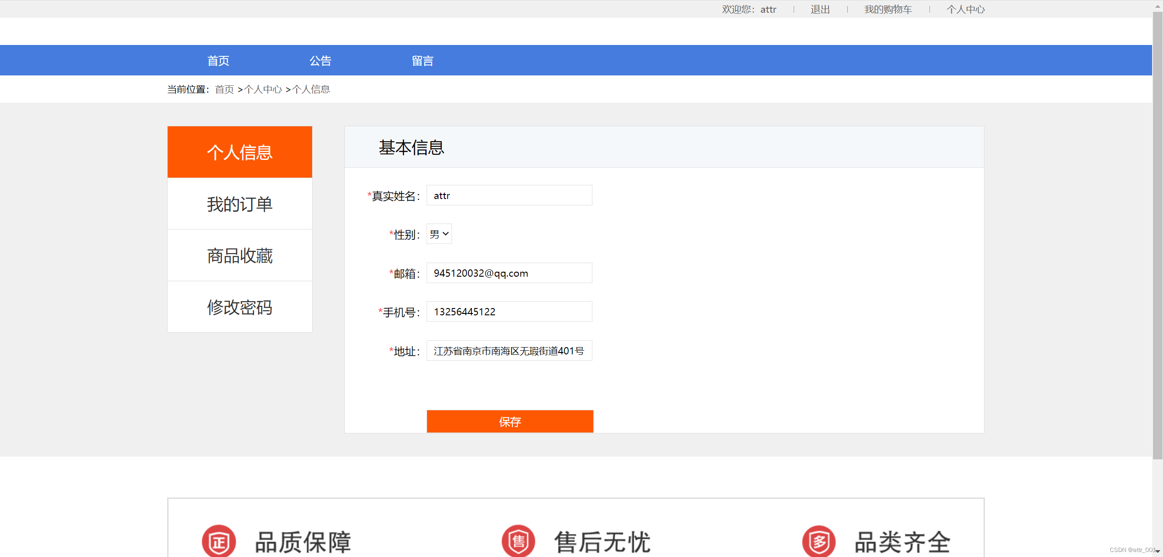Focus the 真实姓名 name input field
The height and width of the screenshot is (557, 1163).
(x=509, y=195)
